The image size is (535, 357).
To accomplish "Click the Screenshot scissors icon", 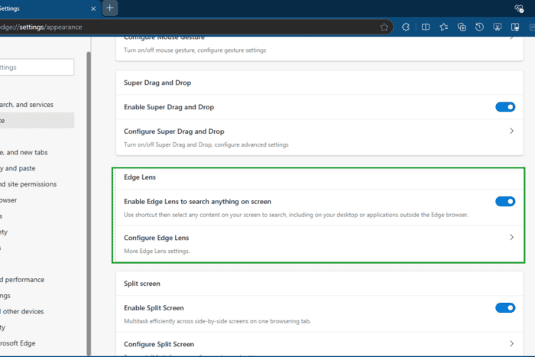I will point(498,27).
